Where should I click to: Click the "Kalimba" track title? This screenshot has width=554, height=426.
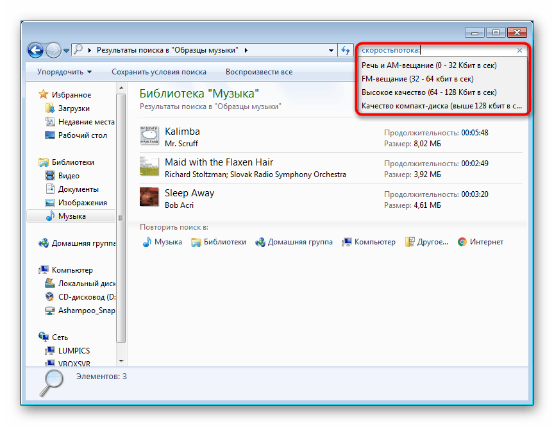[x=182, y=132]
